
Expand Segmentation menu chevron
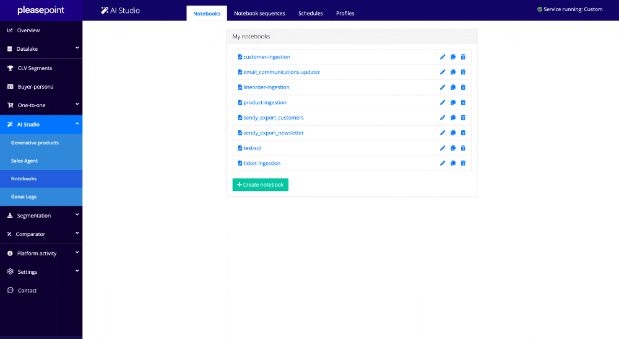click(77, 214)
